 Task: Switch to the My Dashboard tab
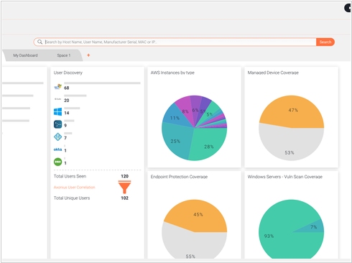(25, 55)
